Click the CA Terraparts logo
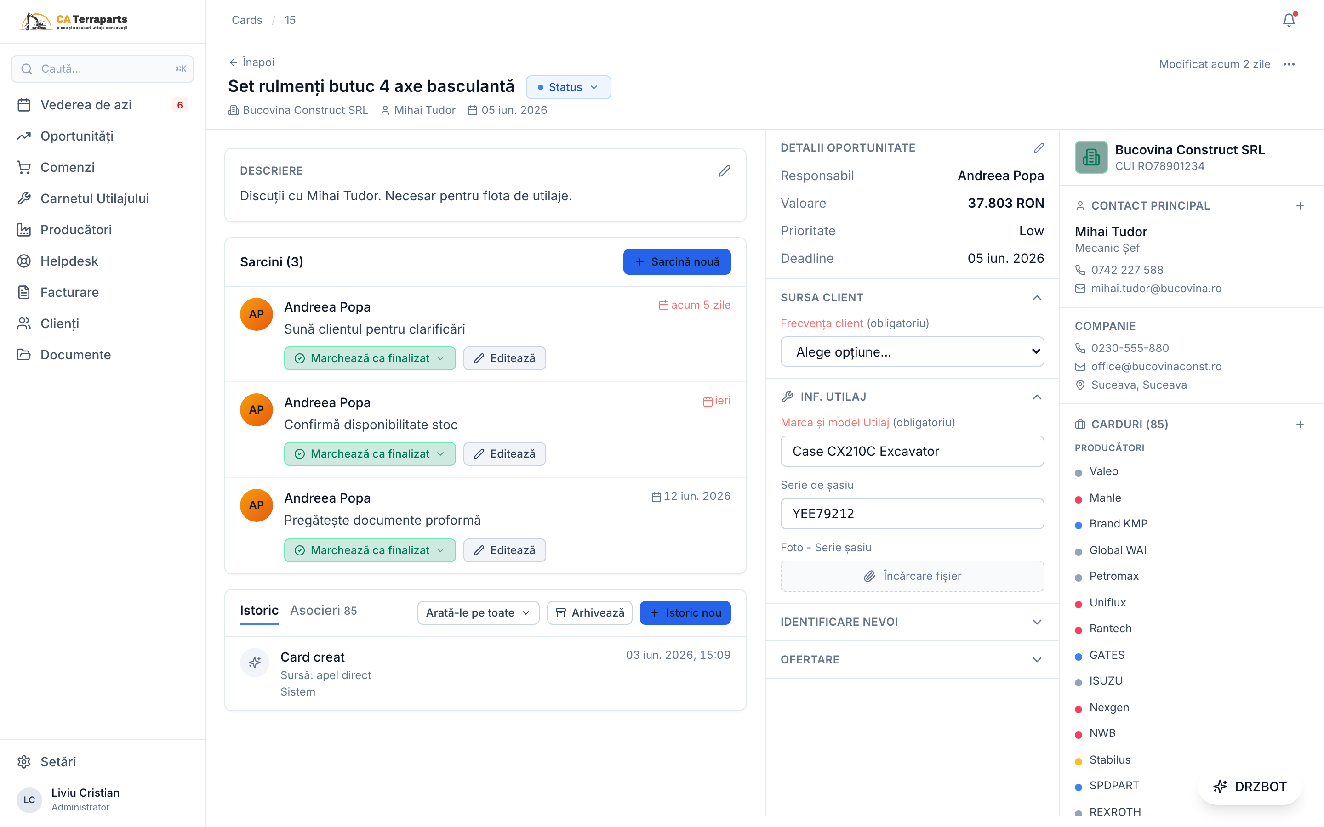 (x=74, y=21)
